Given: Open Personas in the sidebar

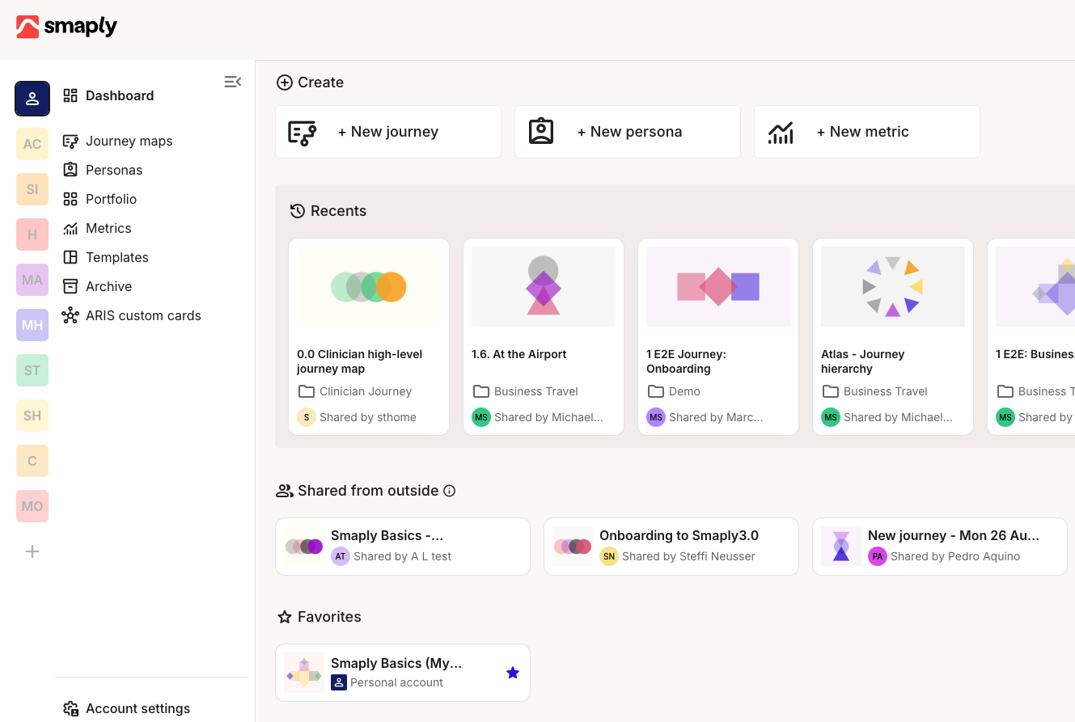Looking at the screenshot, I should [x=114, y=170].
